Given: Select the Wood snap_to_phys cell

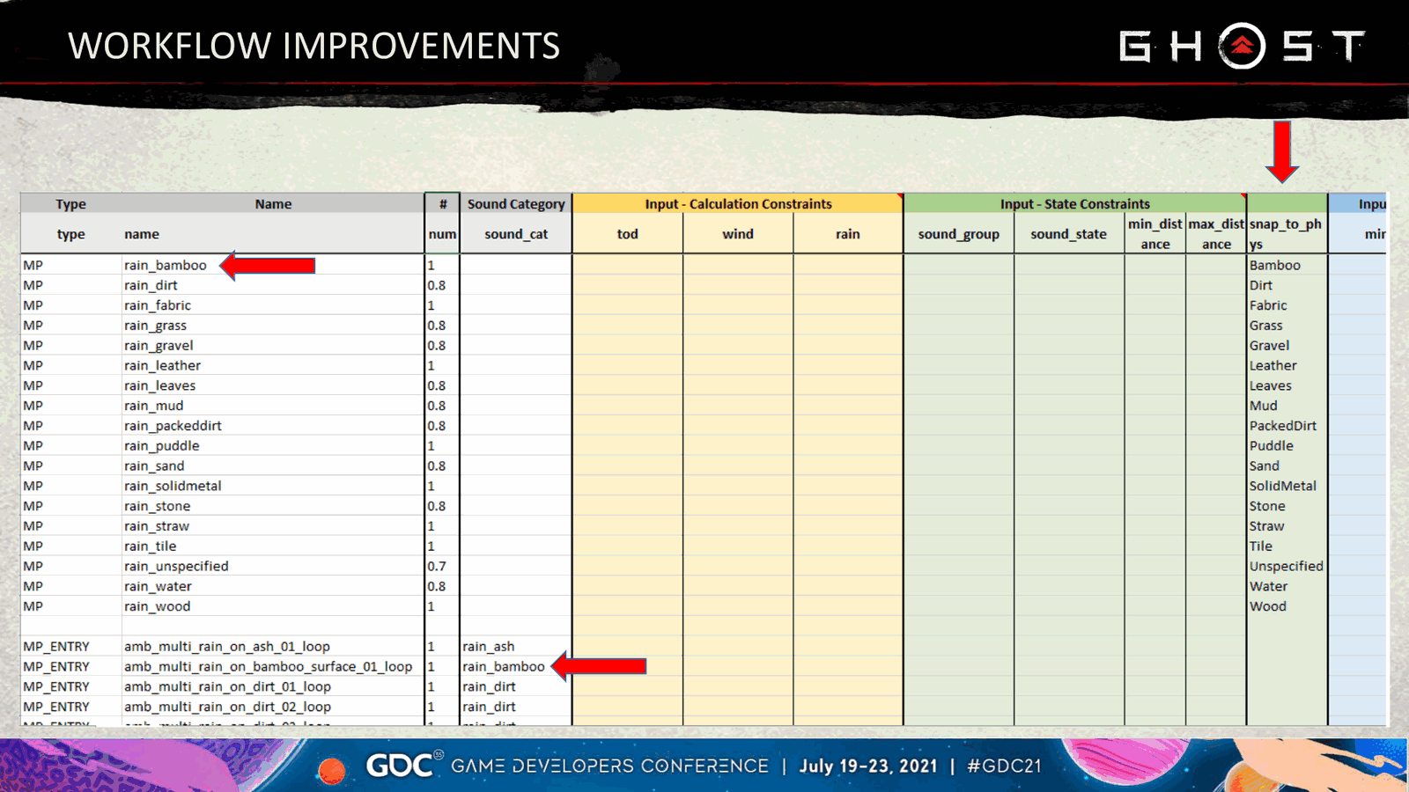Looking at the screenshot, I should tap(1287, 606).
